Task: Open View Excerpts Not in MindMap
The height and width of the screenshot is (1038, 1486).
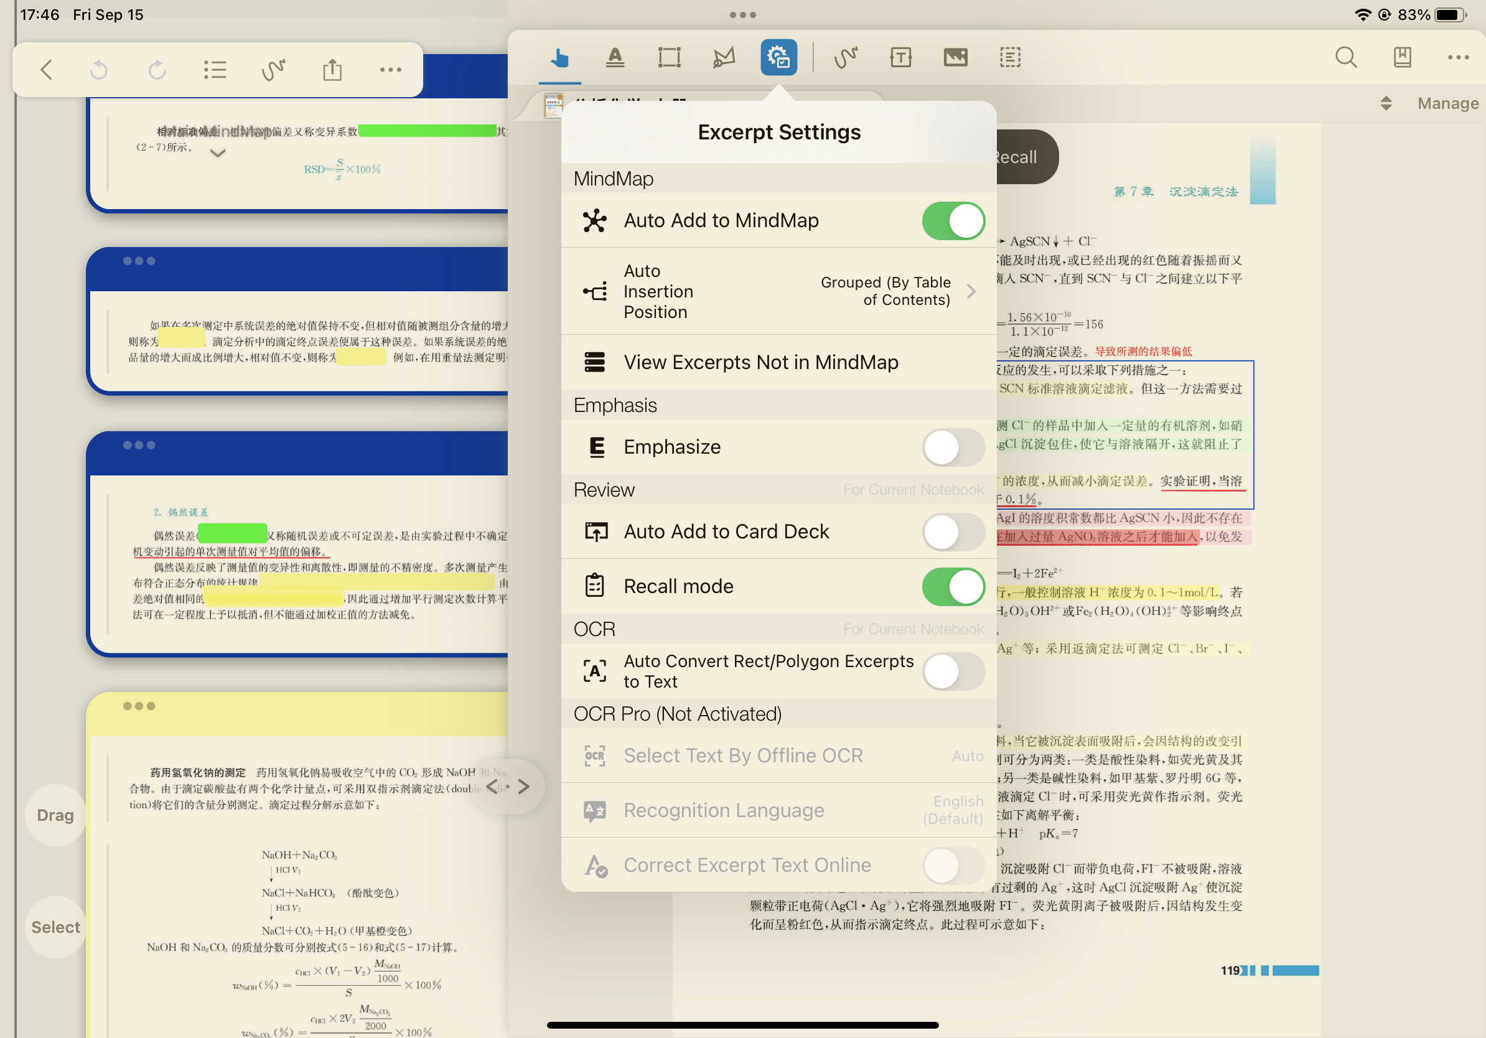Action: pyautogui.click(x=778, y=362)
